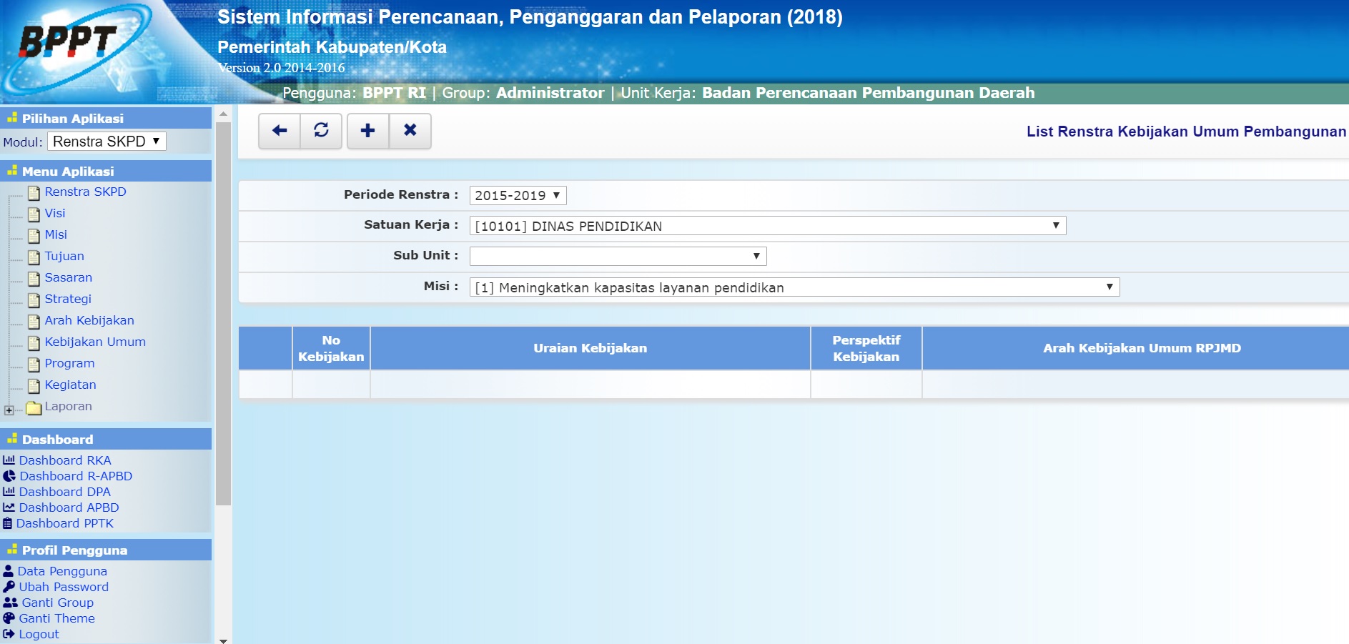Add a new Kebijakan record with the plus icon
This screenshot has height=644, width=1349.
tap(367, 132)
